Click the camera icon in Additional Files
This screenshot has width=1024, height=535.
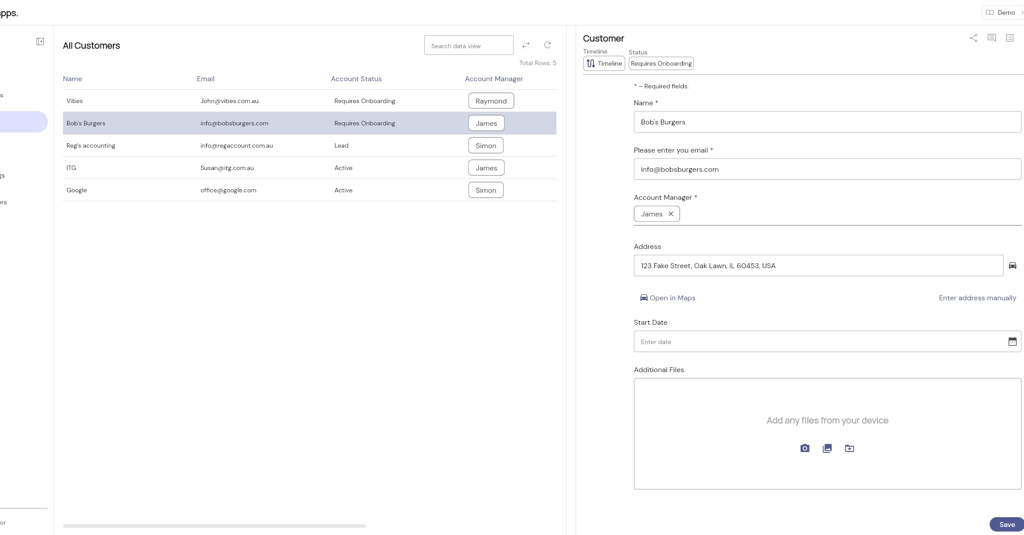click(805, 448)
